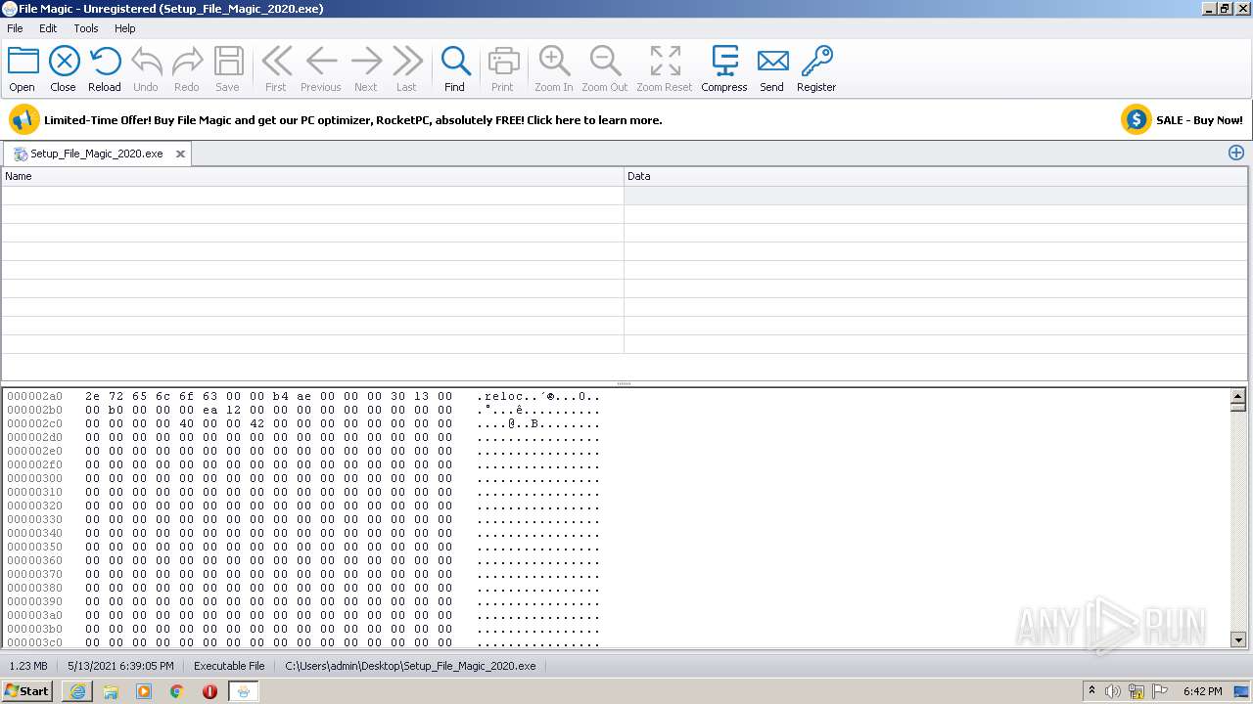Open Windows Explorer folder from taskbar
Image resolution: width=1253 pixels, height=704 pixels.
111,691
